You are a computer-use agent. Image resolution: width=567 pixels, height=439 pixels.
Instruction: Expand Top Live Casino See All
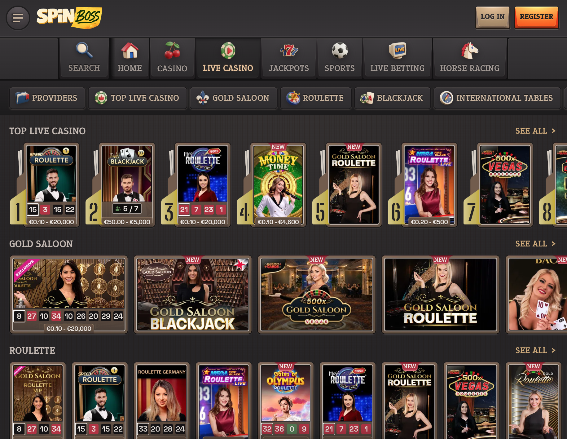click(535, 131)
